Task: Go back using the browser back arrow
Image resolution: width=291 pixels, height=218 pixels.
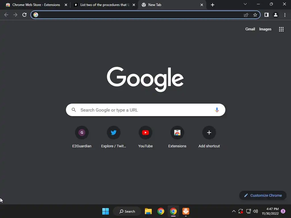Action: tap(6, 15)
